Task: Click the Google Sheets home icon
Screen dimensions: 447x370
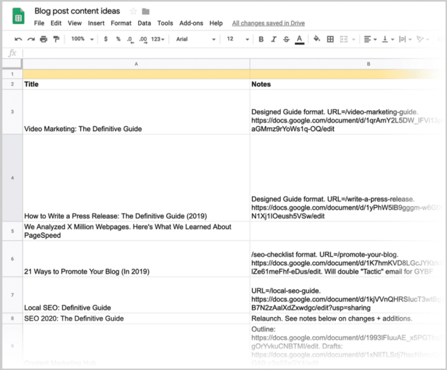Action: click(18, 16)
